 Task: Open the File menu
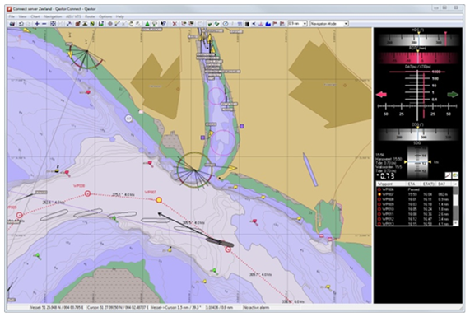pos(12,16)
